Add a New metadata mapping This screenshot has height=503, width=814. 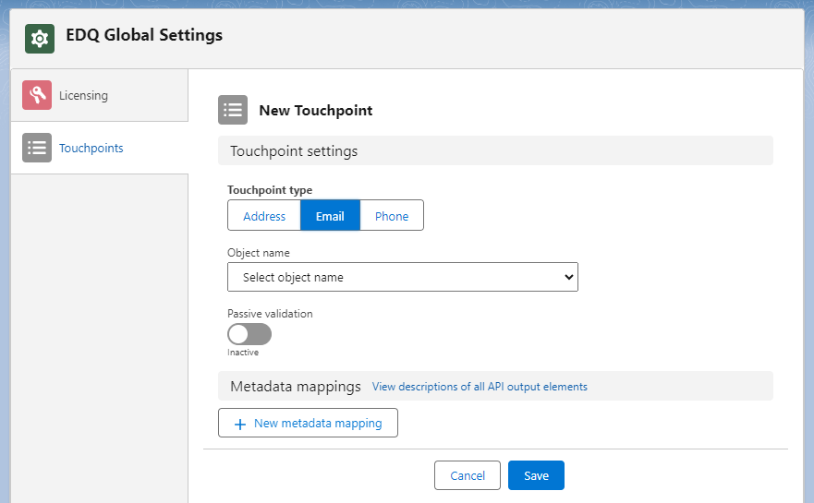click(308, 423)
